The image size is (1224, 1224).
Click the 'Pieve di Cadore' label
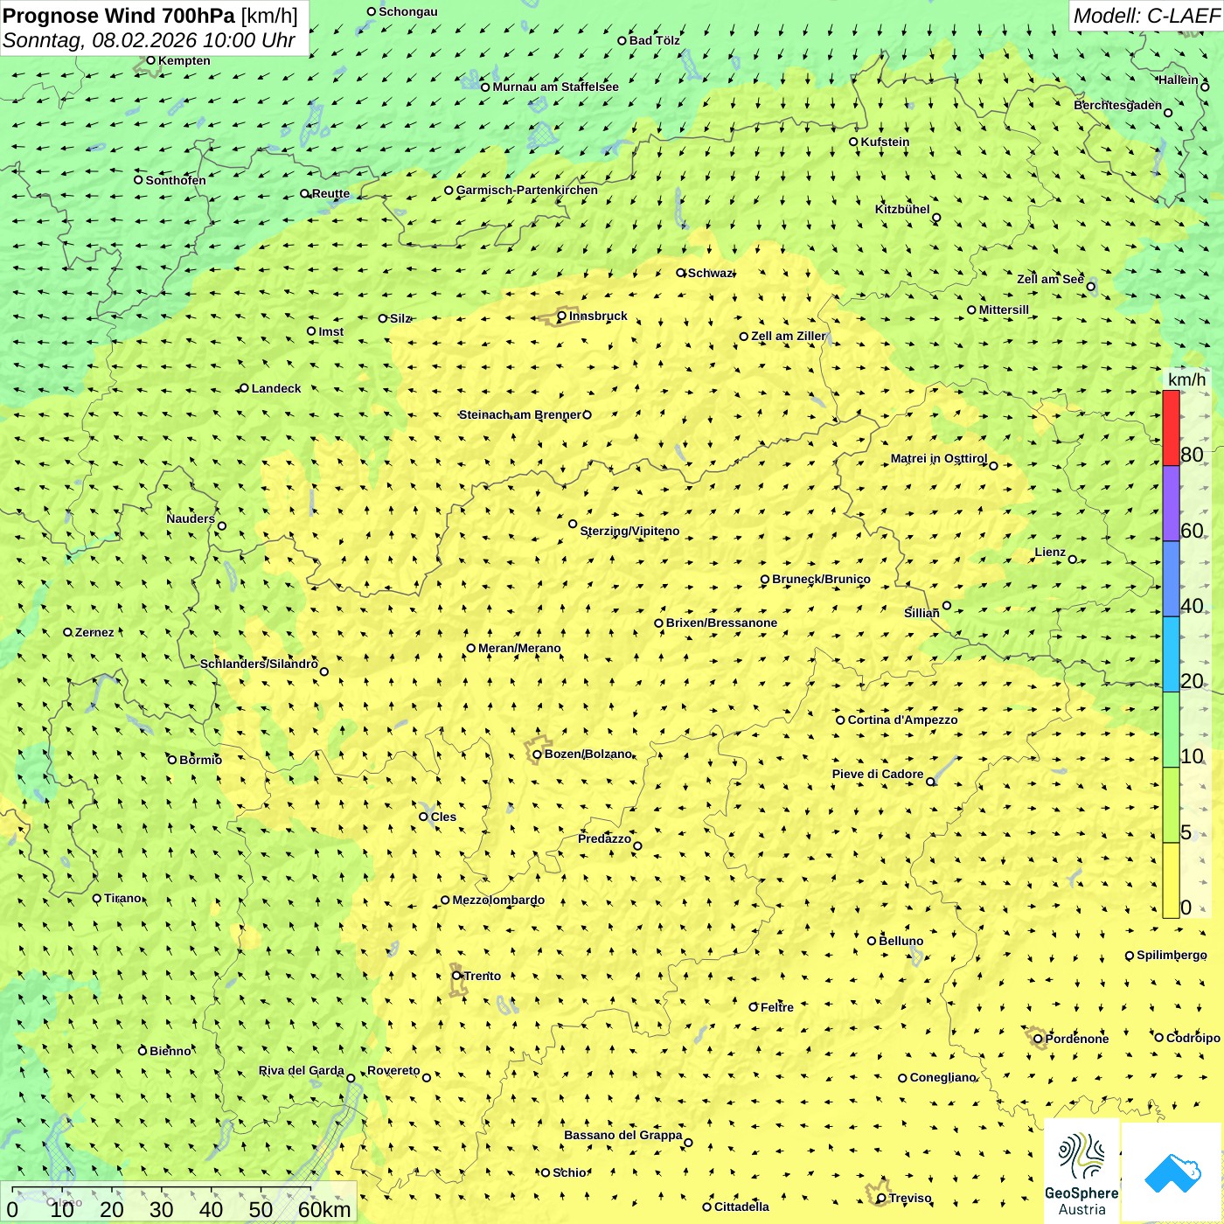pyautogui.click(x=878, y=774)
